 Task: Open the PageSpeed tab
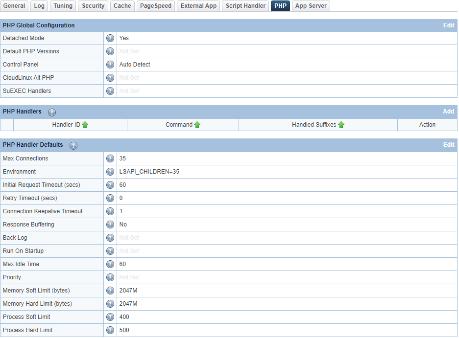155,6
